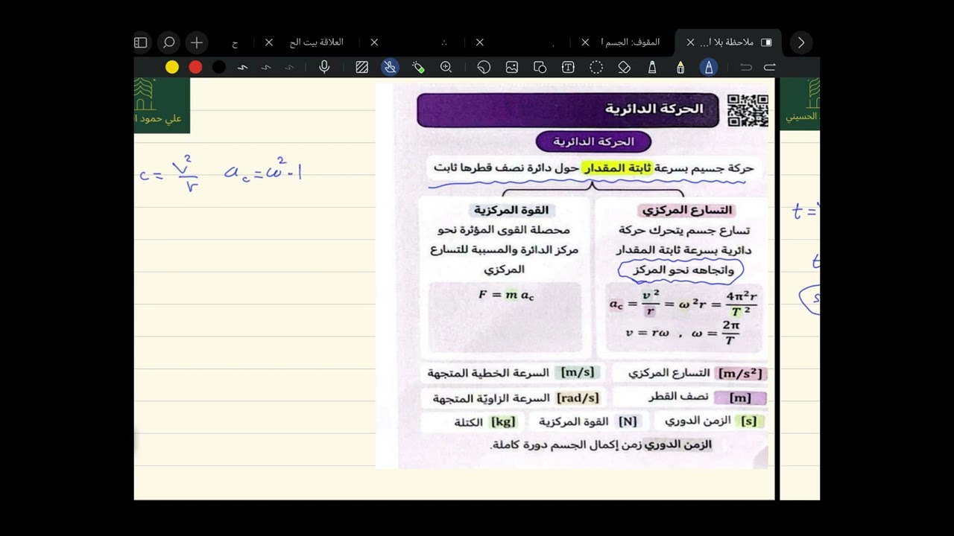Click the 'التسارع المركزي' card heading
This screenshot has width=954, height=536.
(687, 210)
